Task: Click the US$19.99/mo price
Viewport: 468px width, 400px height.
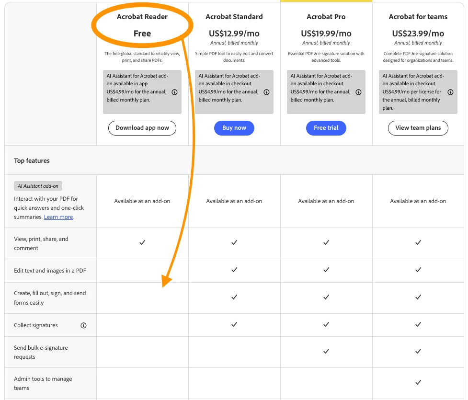Action: 326,34
